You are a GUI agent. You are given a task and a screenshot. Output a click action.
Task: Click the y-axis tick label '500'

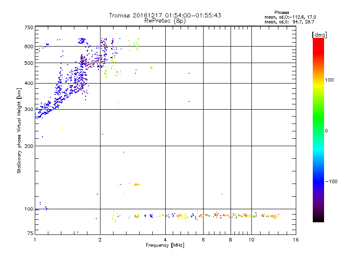coord(29,63)
